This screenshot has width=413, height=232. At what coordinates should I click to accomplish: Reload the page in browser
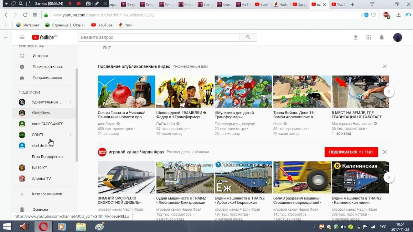pyautogui.click(x=25, y=15)
